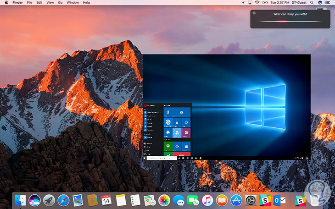Launch Siri from the Dock
The height and width of the screenshot is (209, 335).
(x=34, y=200)
